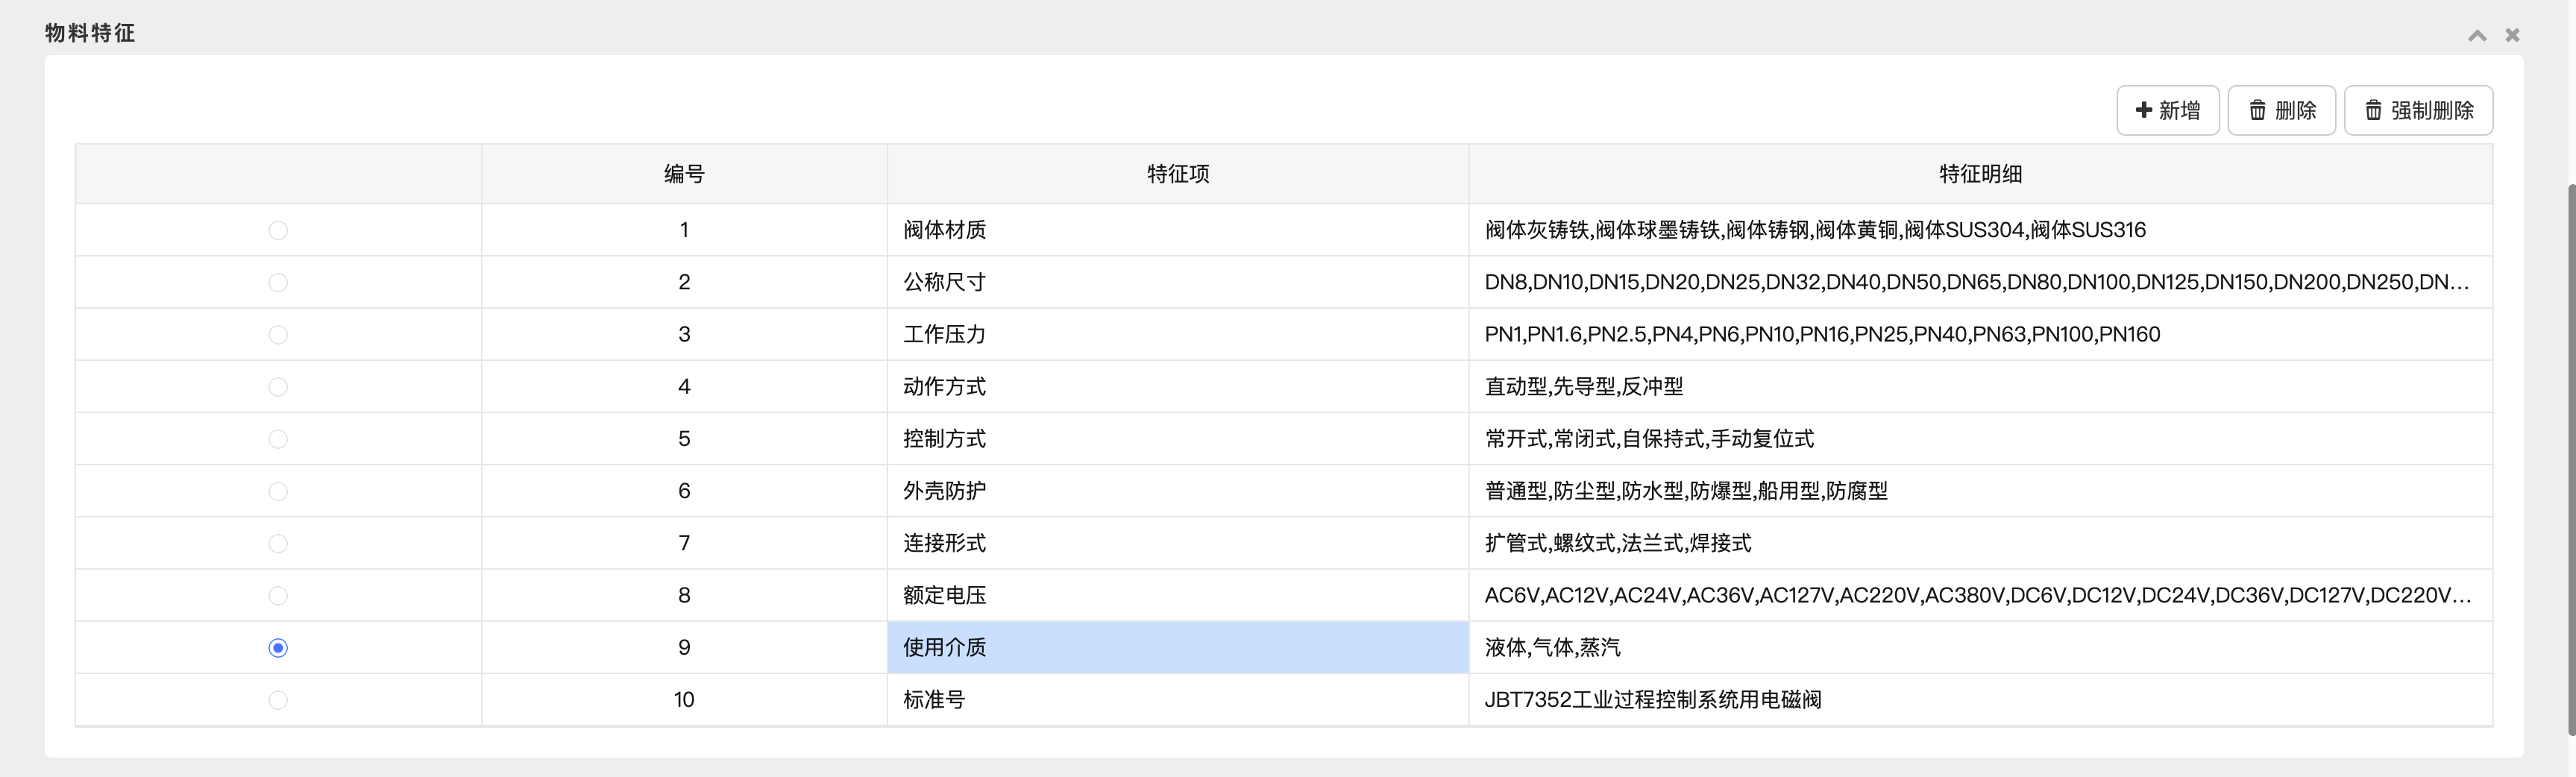2576x777 pixels.
Task: Click the 阀体材质 feature cell
Action: point(1177,230)
